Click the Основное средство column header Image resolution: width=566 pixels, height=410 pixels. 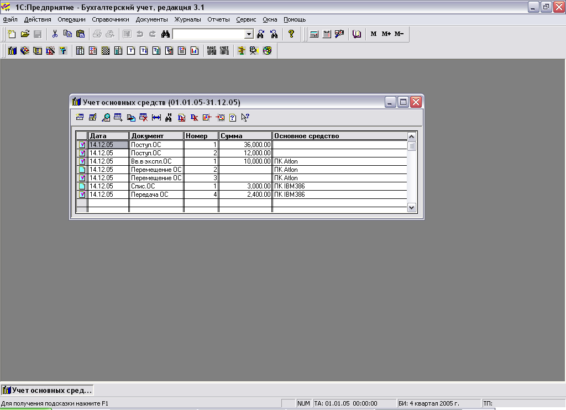(x=340, y=136)
